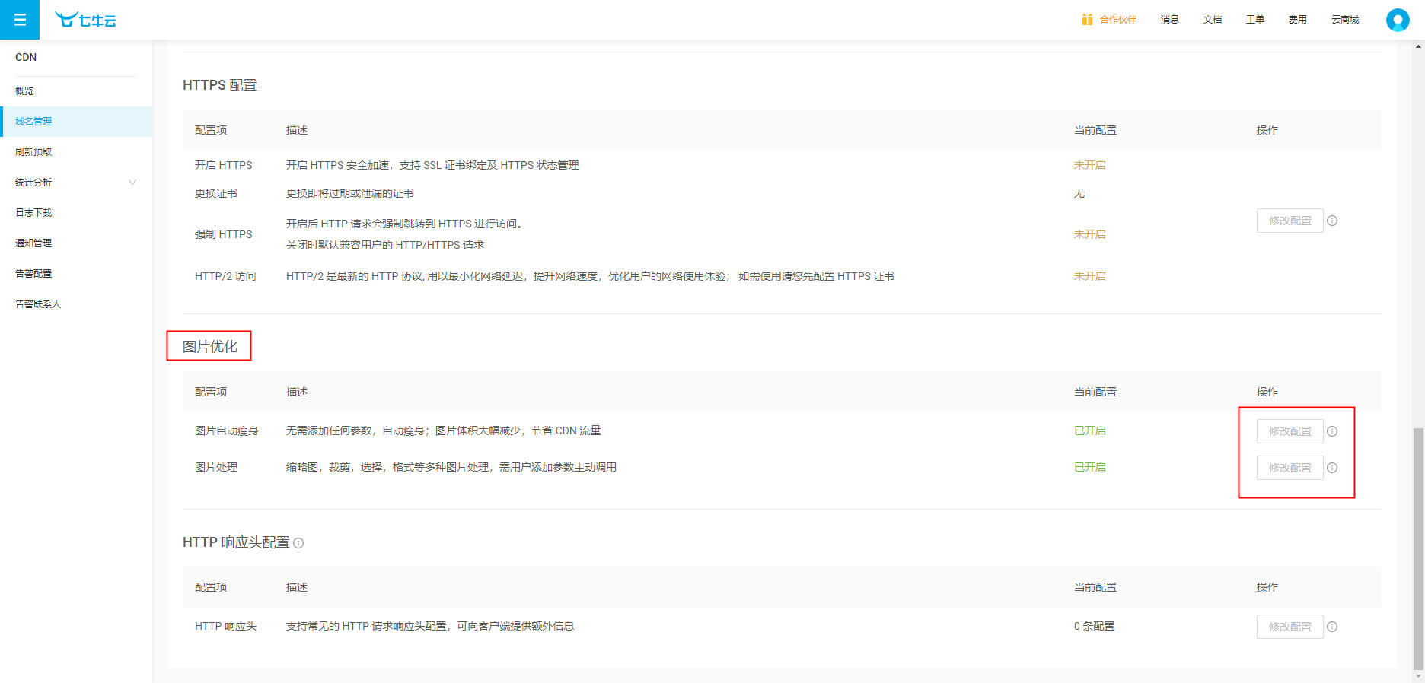Click info icon beside 图片自动瘦身 修改配置 button
The image size is (1425, 683).
(1332, 431)
